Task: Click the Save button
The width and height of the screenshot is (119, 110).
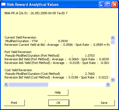Action: [104, 103]
